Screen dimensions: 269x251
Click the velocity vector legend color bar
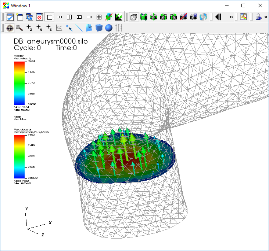[19, 83]
